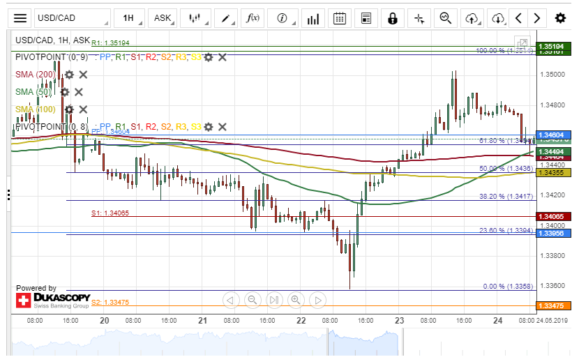This screenshot has height=357, width=572.
Task: Toggle the crosshair cursor tool
Action: click(419, 18)
